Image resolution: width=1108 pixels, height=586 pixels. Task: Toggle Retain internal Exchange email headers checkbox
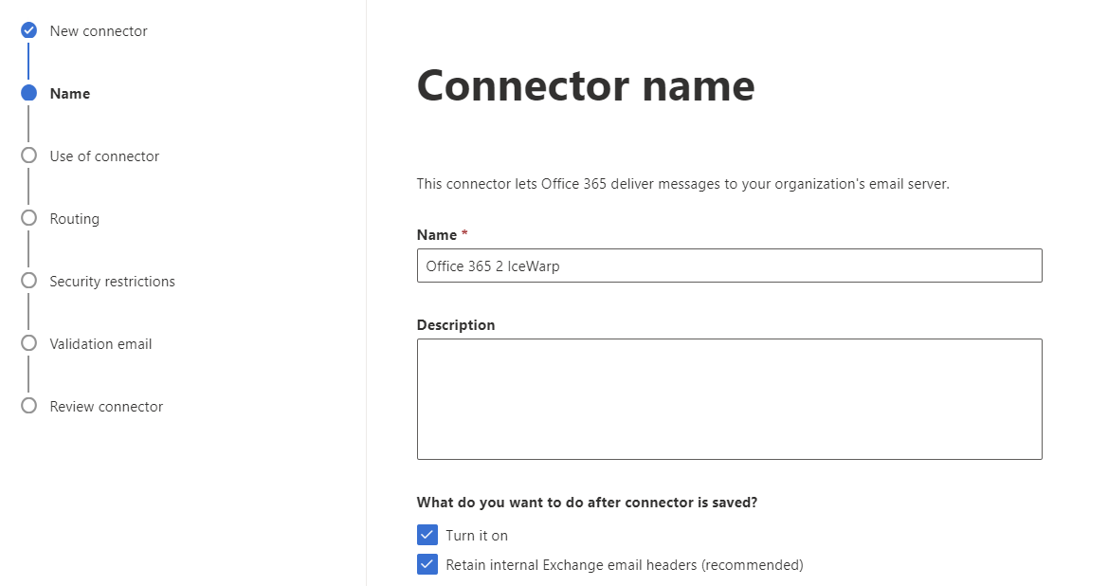pyautogui.click(x=427, y=565)
